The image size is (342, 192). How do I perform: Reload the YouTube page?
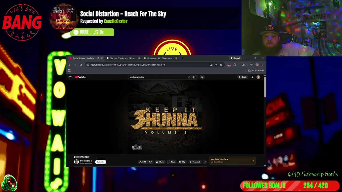point(81,65)
